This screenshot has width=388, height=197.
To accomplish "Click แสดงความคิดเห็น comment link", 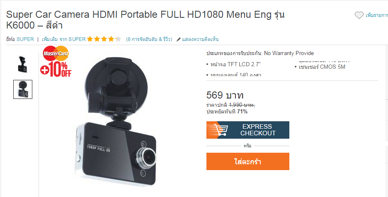I will [x=200, y=39].
